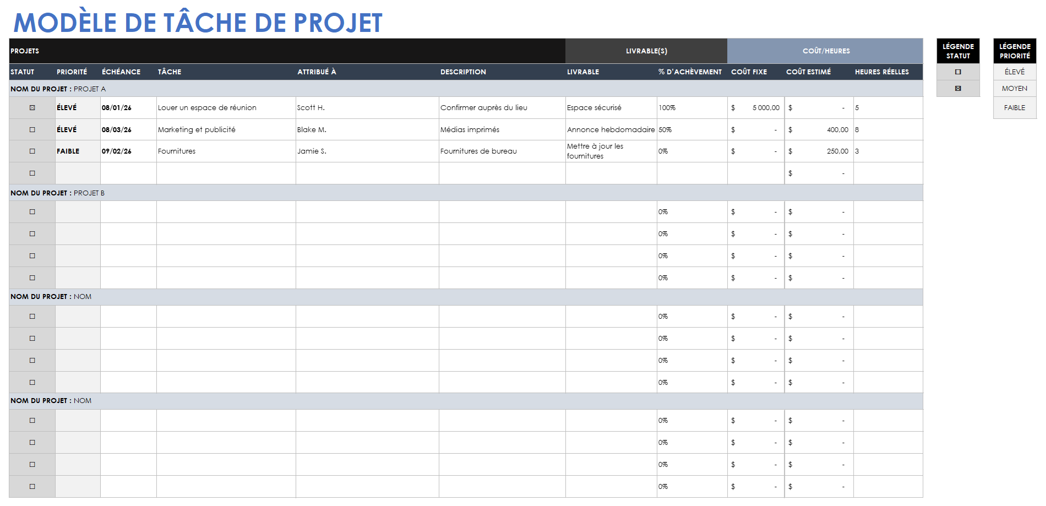The width and height of the screenshot is (1046, 506).
Task: Click the LÉGENDE PRIORITÉ header
Action: (1015, 51)
